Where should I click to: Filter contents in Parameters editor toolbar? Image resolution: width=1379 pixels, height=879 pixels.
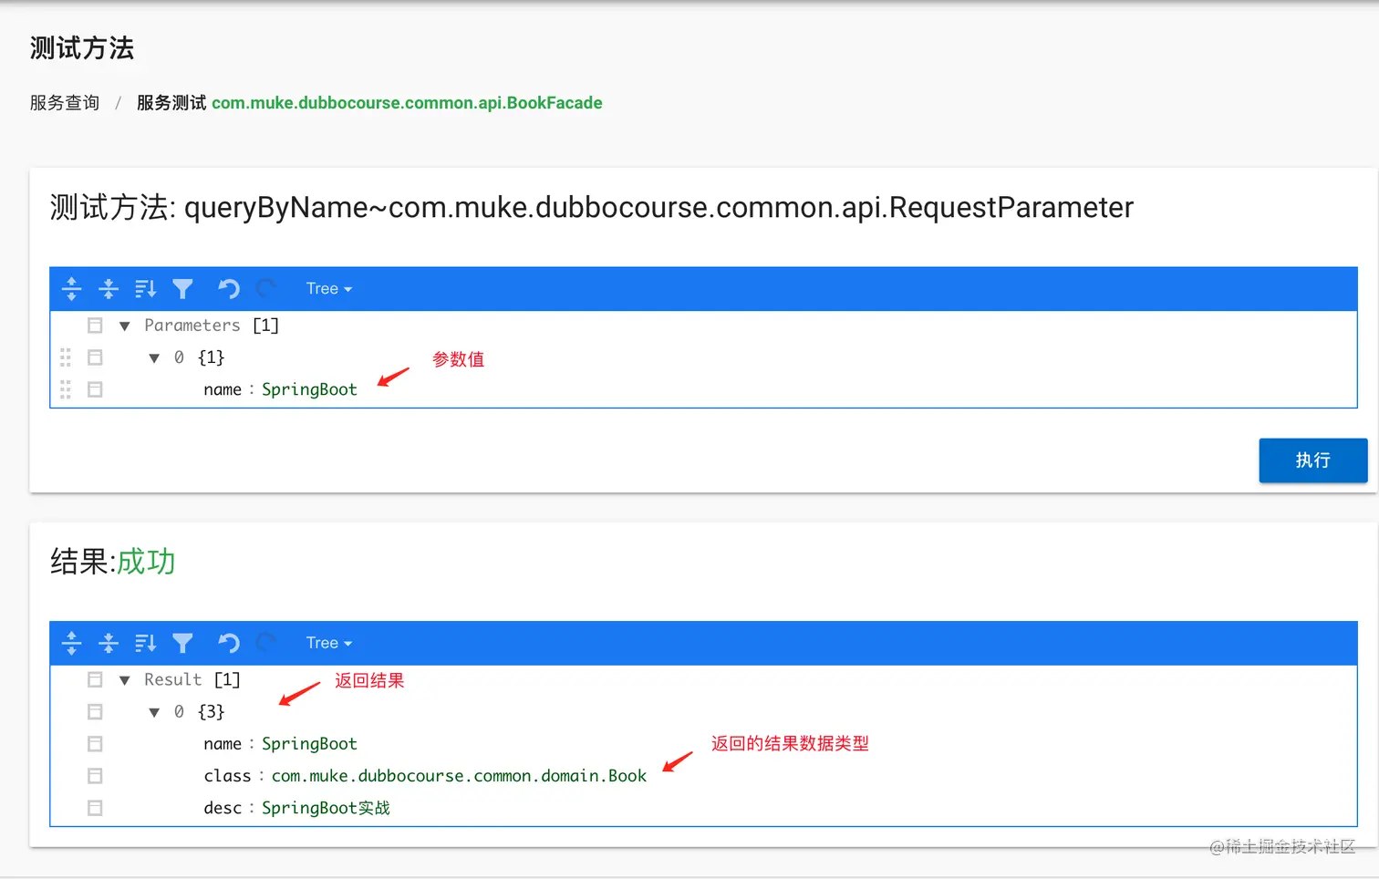tap(182, 289)
